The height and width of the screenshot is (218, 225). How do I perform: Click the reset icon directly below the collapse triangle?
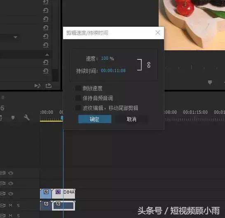pos(46,62)
